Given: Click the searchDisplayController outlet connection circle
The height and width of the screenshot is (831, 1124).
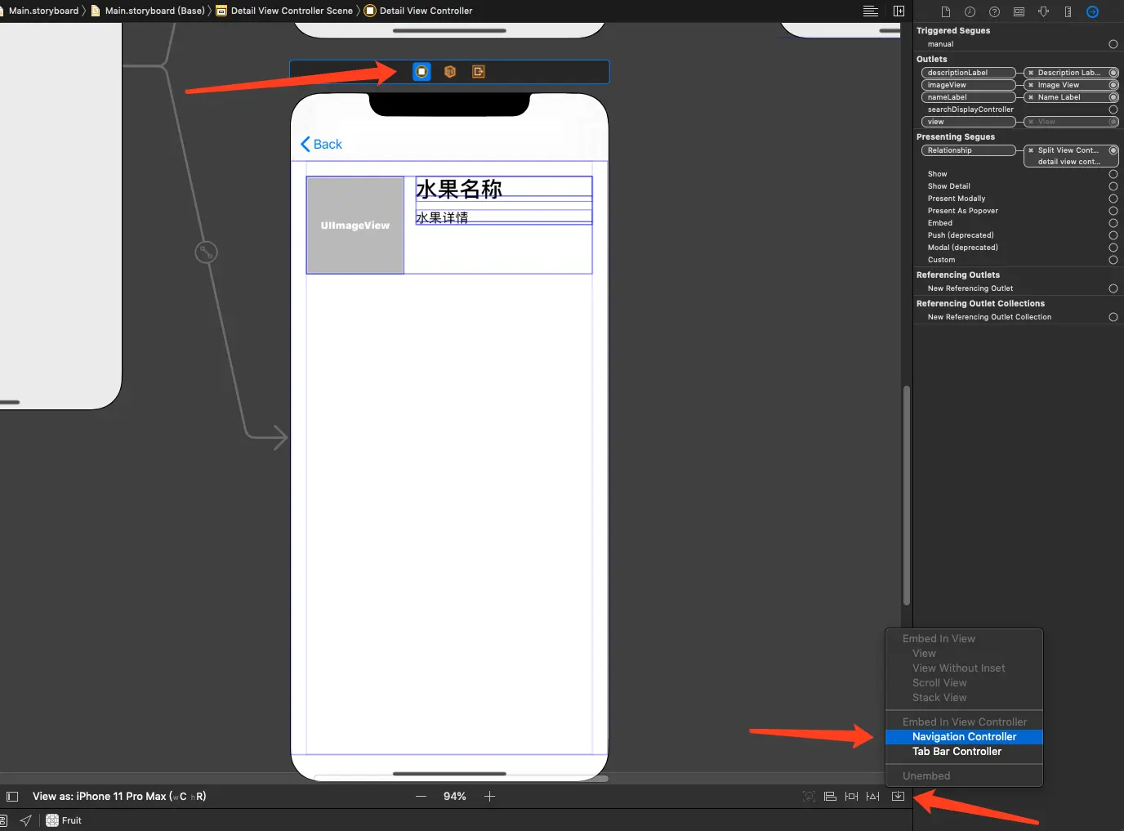Looking at the screenshot, I should [1113, 109].
